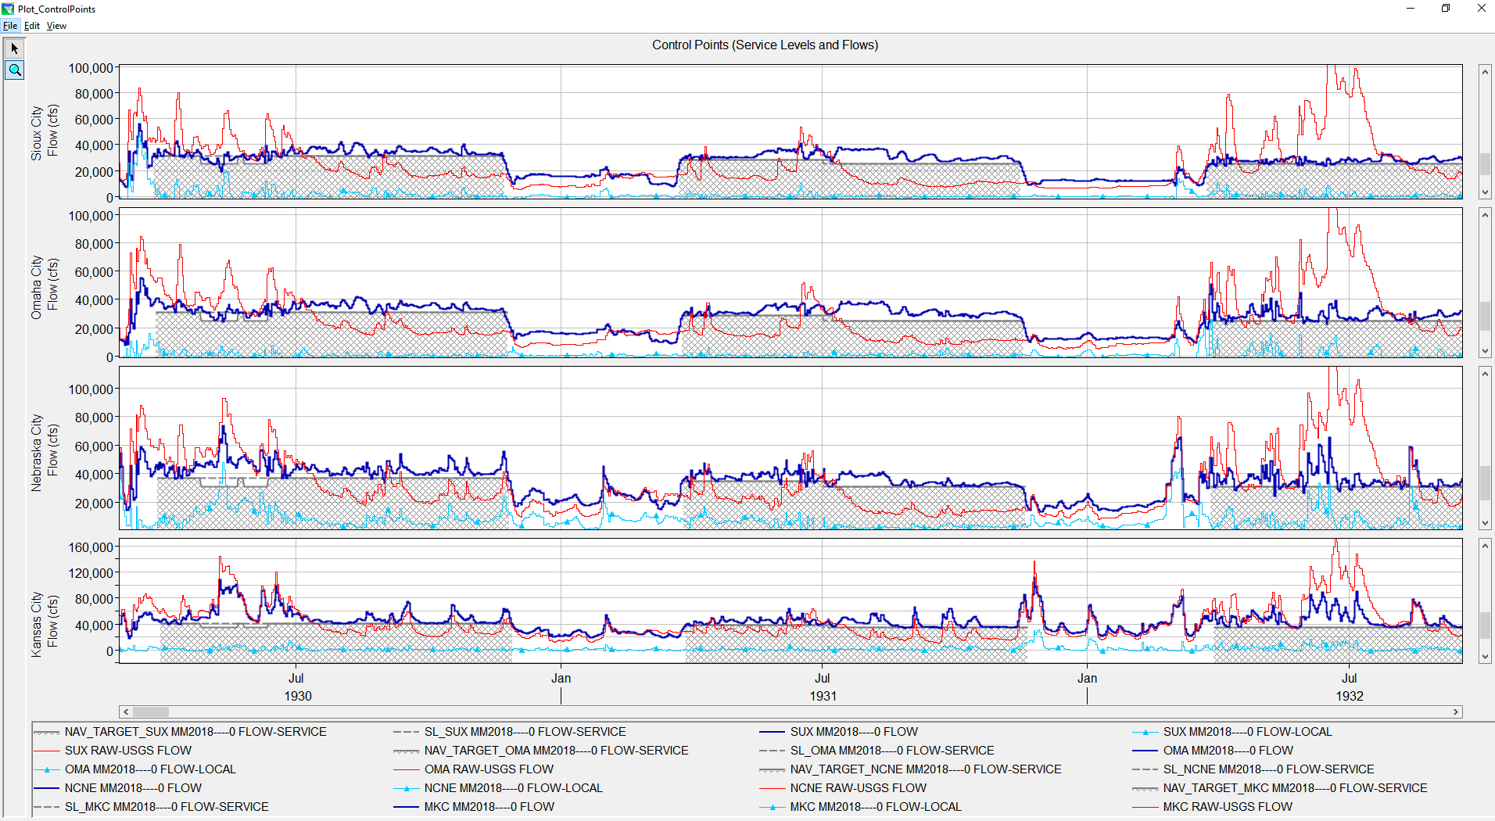This screenshot has height=821, width=1495.
Task: Click the horizontal time scrollbar thumb
Action: point(151,712)
